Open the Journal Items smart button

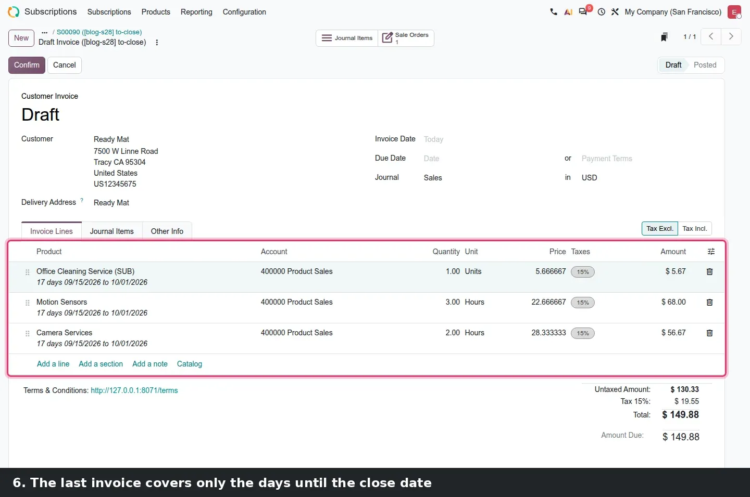347,38
